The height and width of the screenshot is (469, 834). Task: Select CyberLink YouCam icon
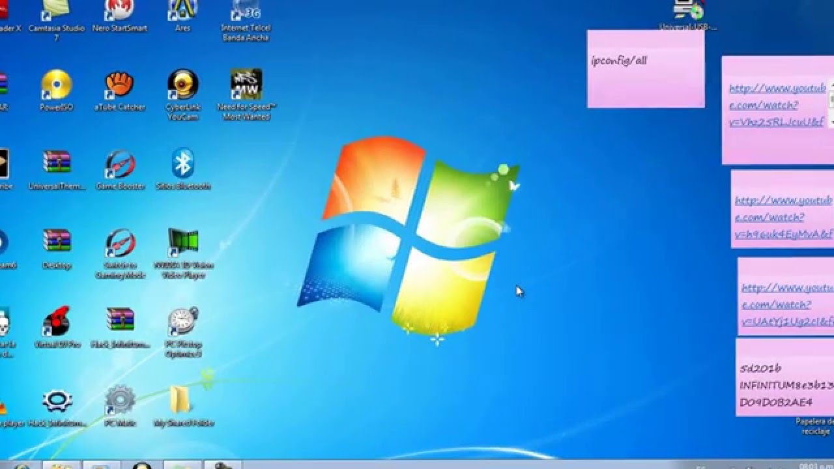click(x=182, y=95)
